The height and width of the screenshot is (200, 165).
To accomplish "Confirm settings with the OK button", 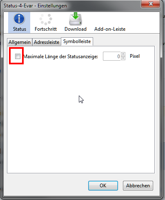I will tap(103, 186).
